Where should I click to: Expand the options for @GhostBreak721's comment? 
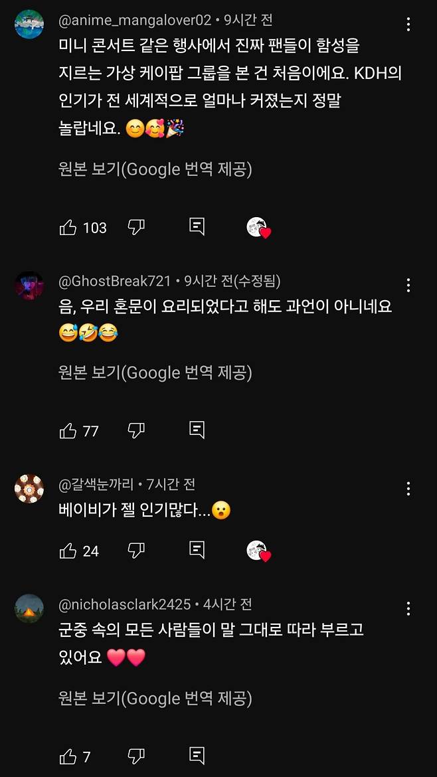(x=408, y=284)
